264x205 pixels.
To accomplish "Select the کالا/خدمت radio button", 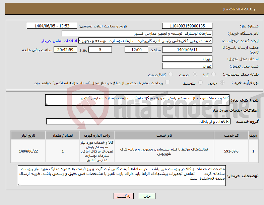I will tap(171, 74).
